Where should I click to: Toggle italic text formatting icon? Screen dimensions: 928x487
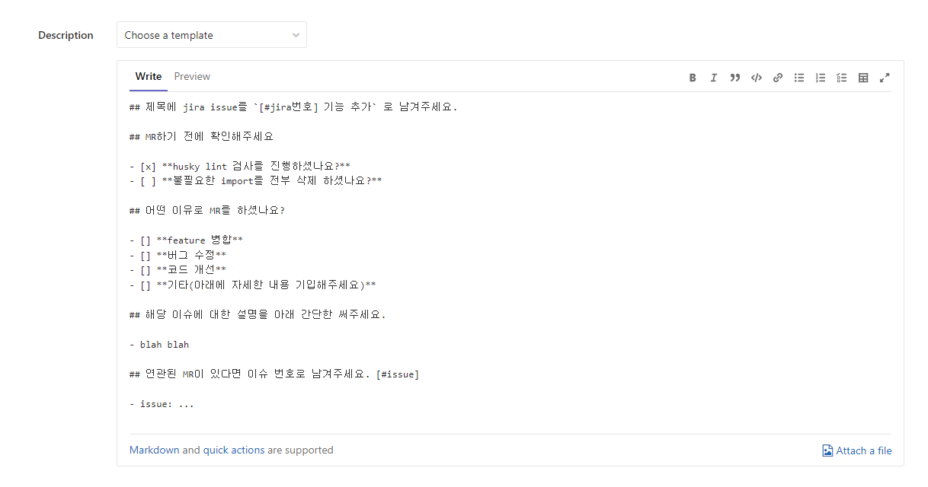(x=714, y=78)
